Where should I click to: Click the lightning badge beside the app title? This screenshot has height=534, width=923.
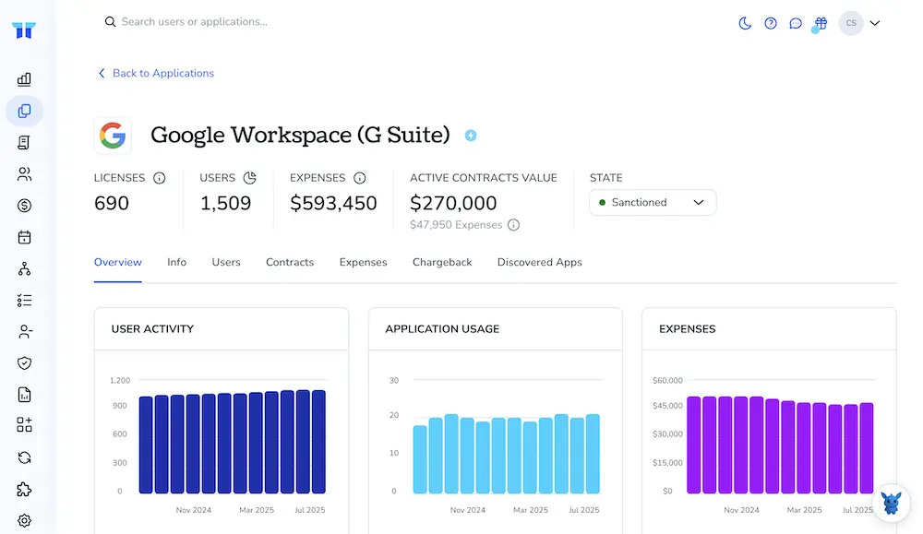[x=471, y=136]
